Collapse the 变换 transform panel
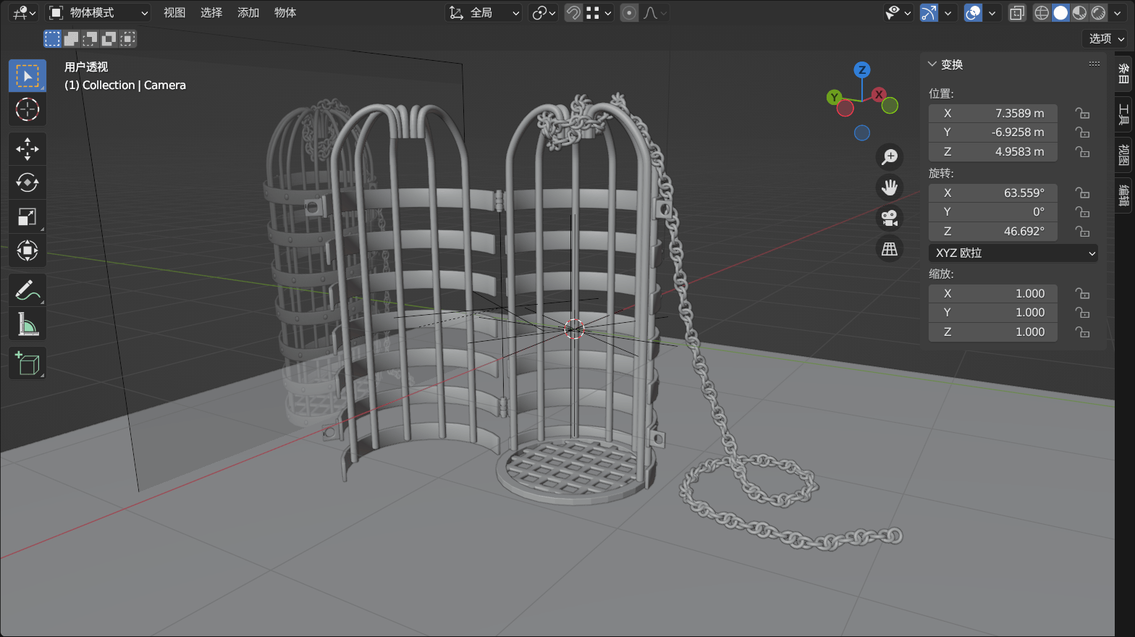The height and width of the screenshot is (637, 1135). click(x=932, y=64)
